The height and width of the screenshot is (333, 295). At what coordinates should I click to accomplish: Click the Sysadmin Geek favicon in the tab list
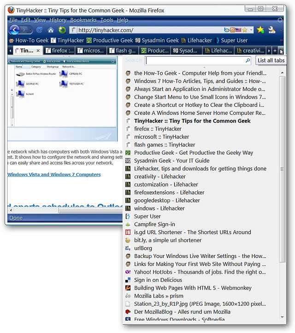(128, 161)
